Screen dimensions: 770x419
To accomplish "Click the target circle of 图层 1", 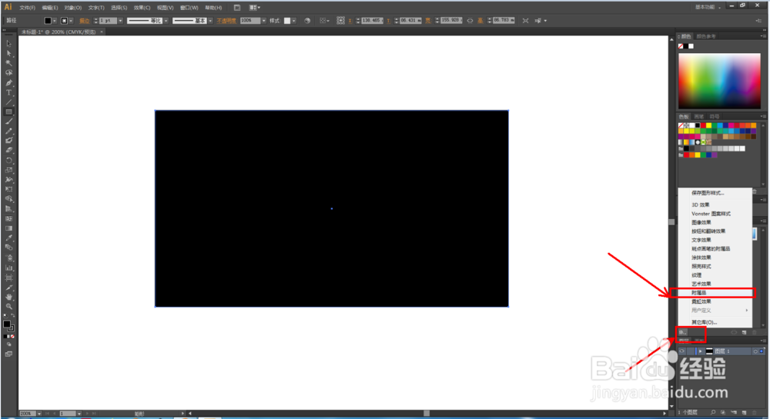I will point(755,351).
